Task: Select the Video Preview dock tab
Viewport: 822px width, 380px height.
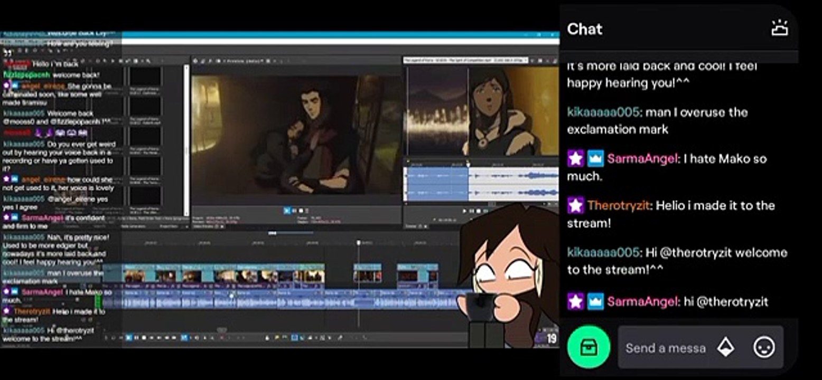Action: pyautogui.click(x=208, y=226)
